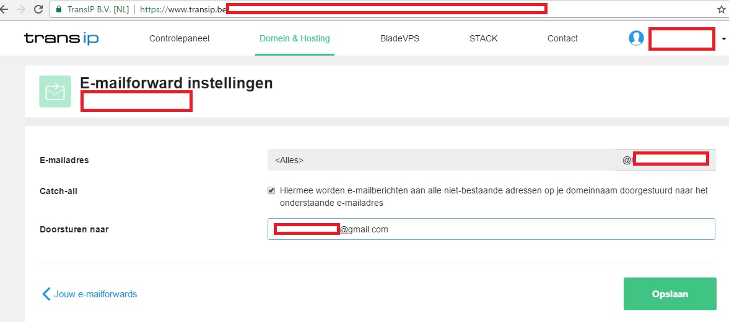Navigate to the Contact page

562,38
